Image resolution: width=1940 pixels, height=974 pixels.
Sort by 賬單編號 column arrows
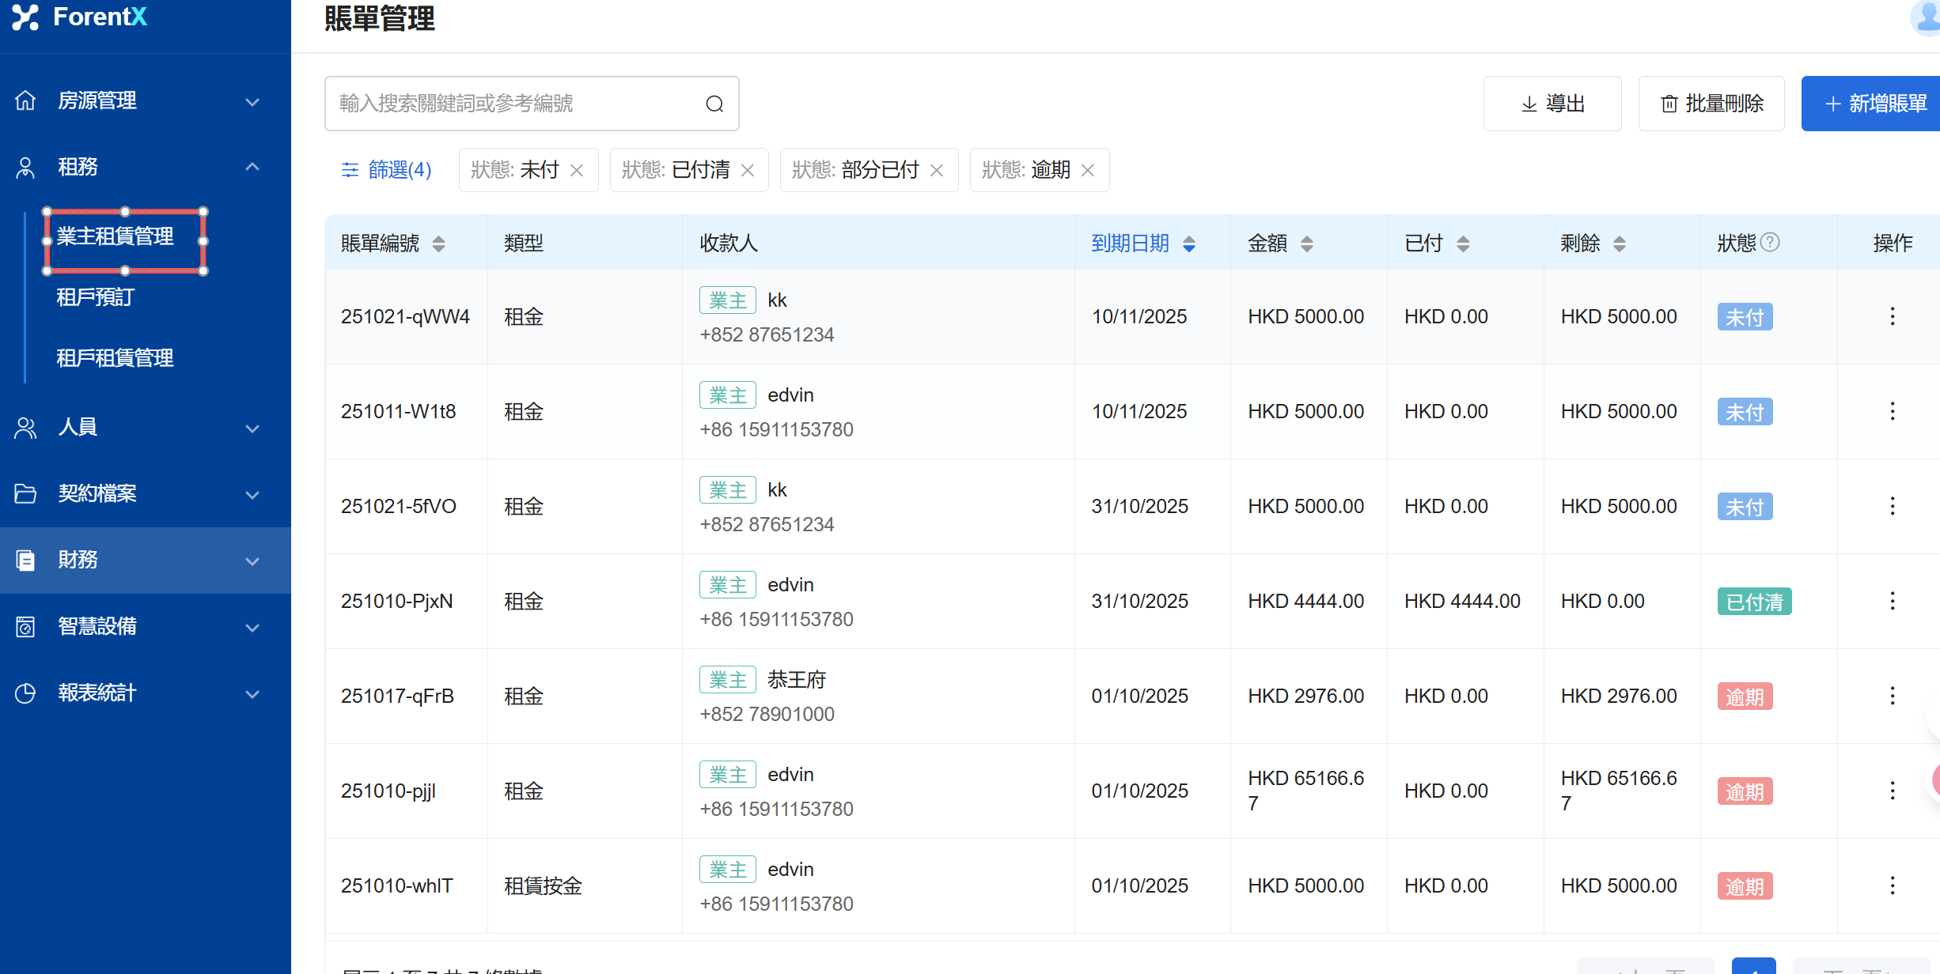438,243
